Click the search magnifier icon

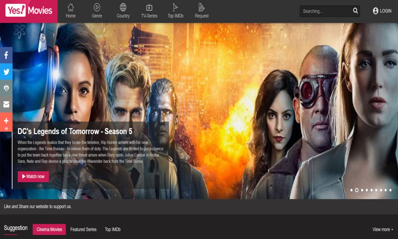coord(355,11)
